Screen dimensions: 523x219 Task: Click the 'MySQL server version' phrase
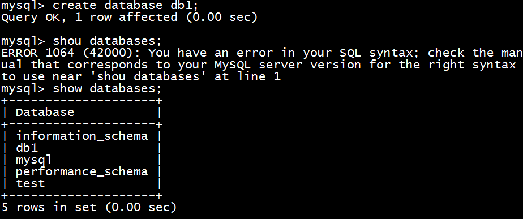288,65
